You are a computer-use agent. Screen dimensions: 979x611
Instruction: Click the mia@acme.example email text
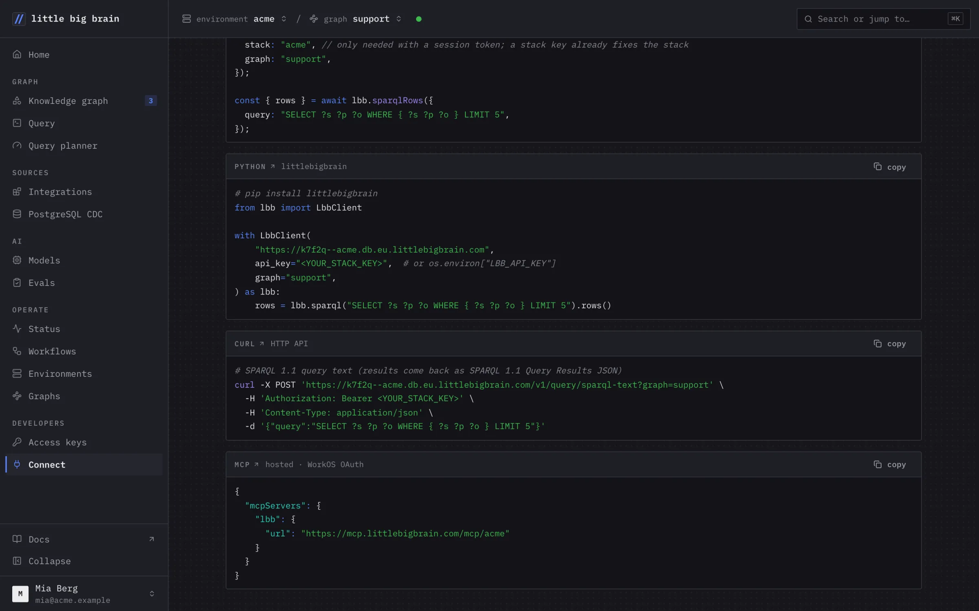click(x=73, y=600)
